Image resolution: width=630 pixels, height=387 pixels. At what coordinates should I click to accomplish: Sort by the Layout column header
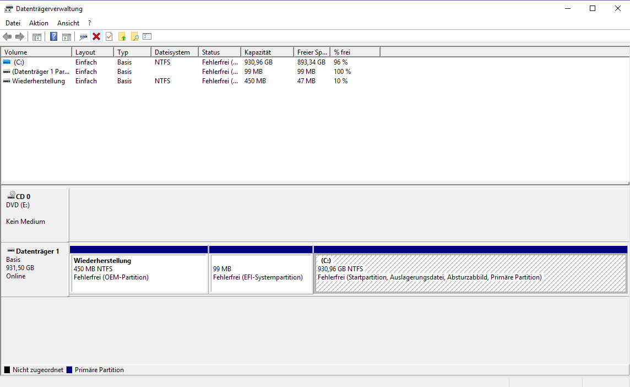pyautogui.click(x=93, y=52)
